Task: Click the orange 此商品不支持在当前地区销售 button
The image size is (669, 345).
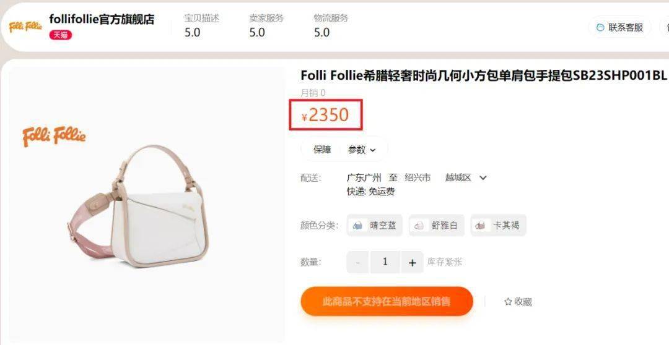Action: 387,302
